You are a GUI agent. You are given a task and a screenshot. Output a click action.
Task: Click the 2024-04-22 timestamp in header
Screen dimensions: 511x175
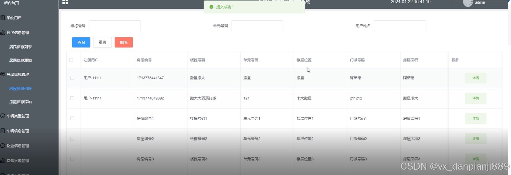click(411, 2)
